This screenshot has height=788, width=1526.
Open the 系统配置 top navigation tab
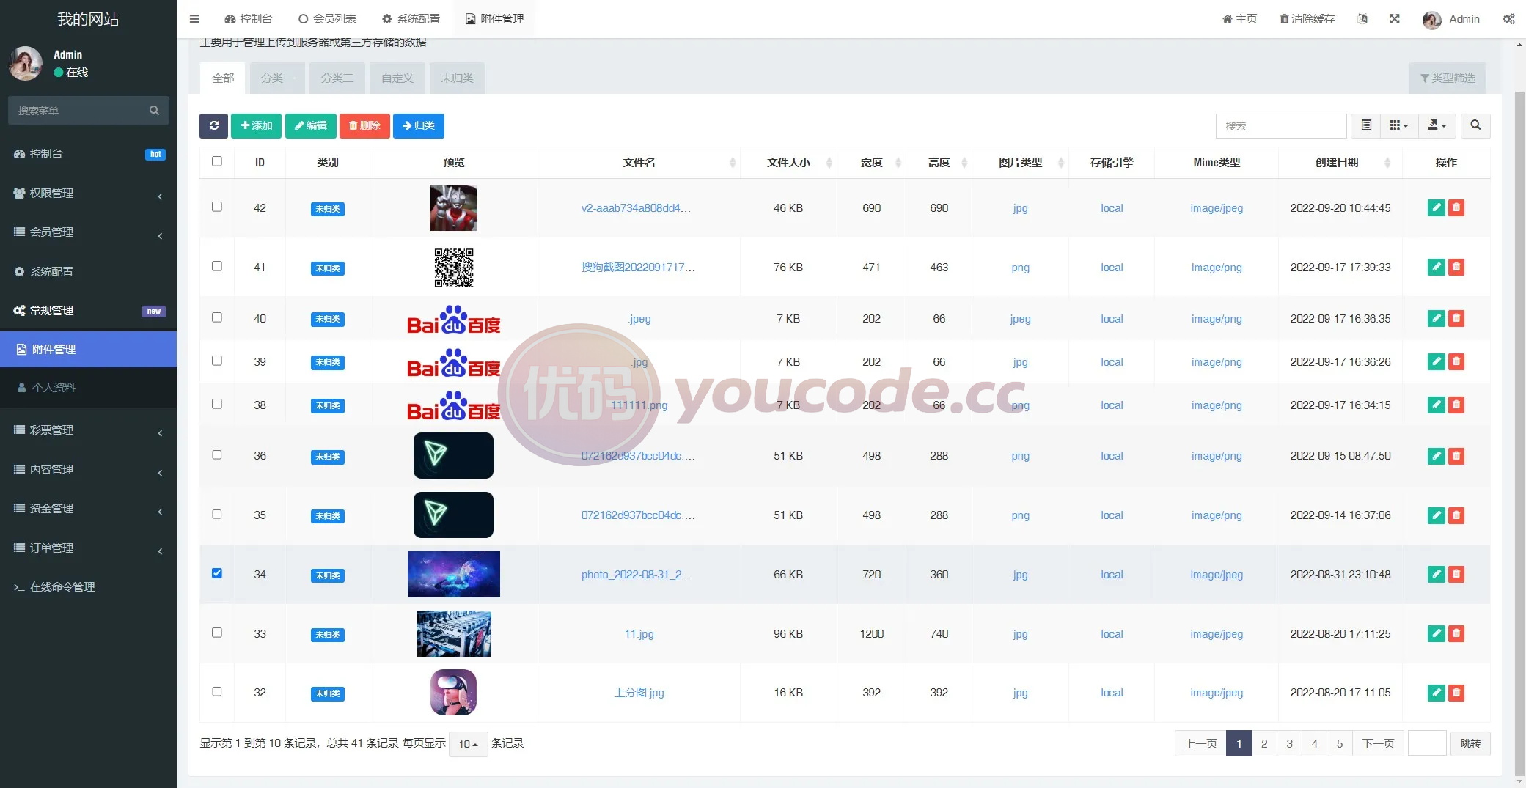click(411, 19)
